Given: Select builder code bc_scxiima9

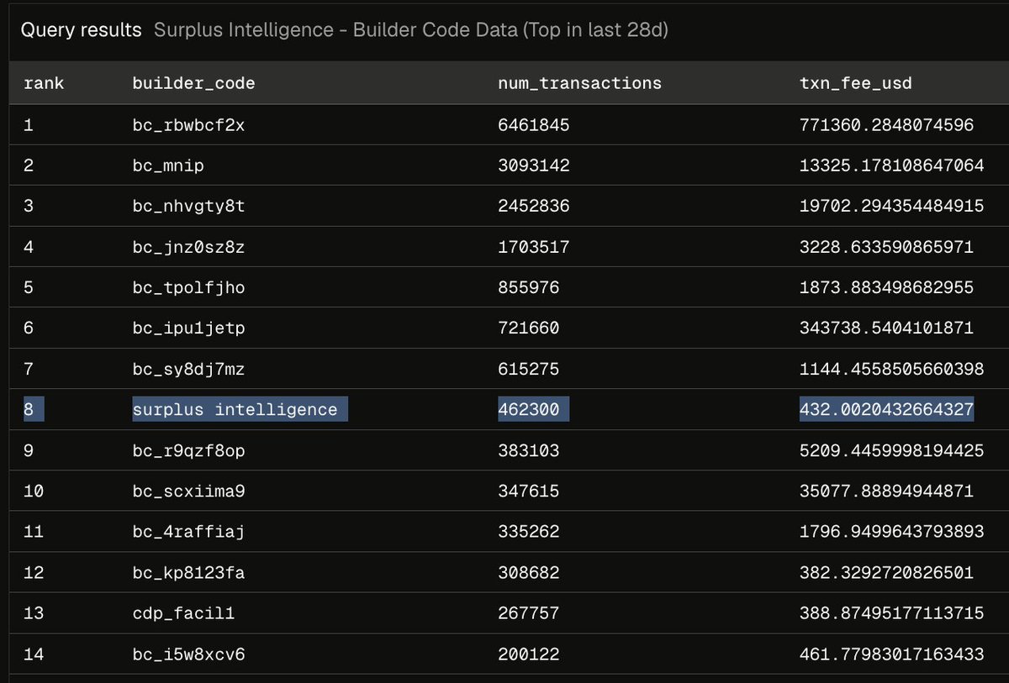Looking at the screenshot, I should point(188,491).
